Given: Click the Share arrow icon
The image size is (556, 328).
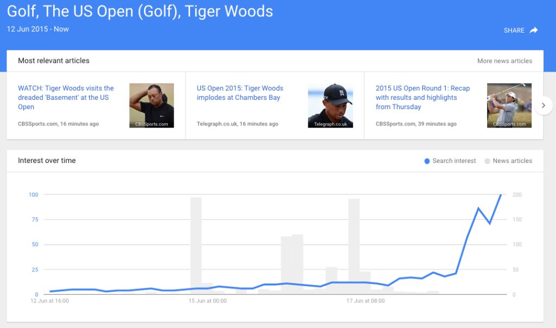Looking at the screenshot, I should (x=533, y=30).
